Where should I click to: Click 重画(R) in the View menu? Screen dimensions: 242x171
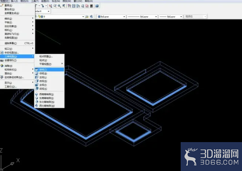coord(17,5)
